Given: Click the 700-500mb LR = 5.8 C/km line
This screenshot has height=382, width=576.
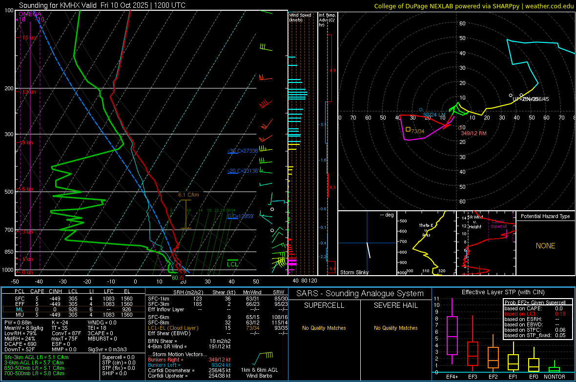Looking at the screenshot, I should [34, 373].
